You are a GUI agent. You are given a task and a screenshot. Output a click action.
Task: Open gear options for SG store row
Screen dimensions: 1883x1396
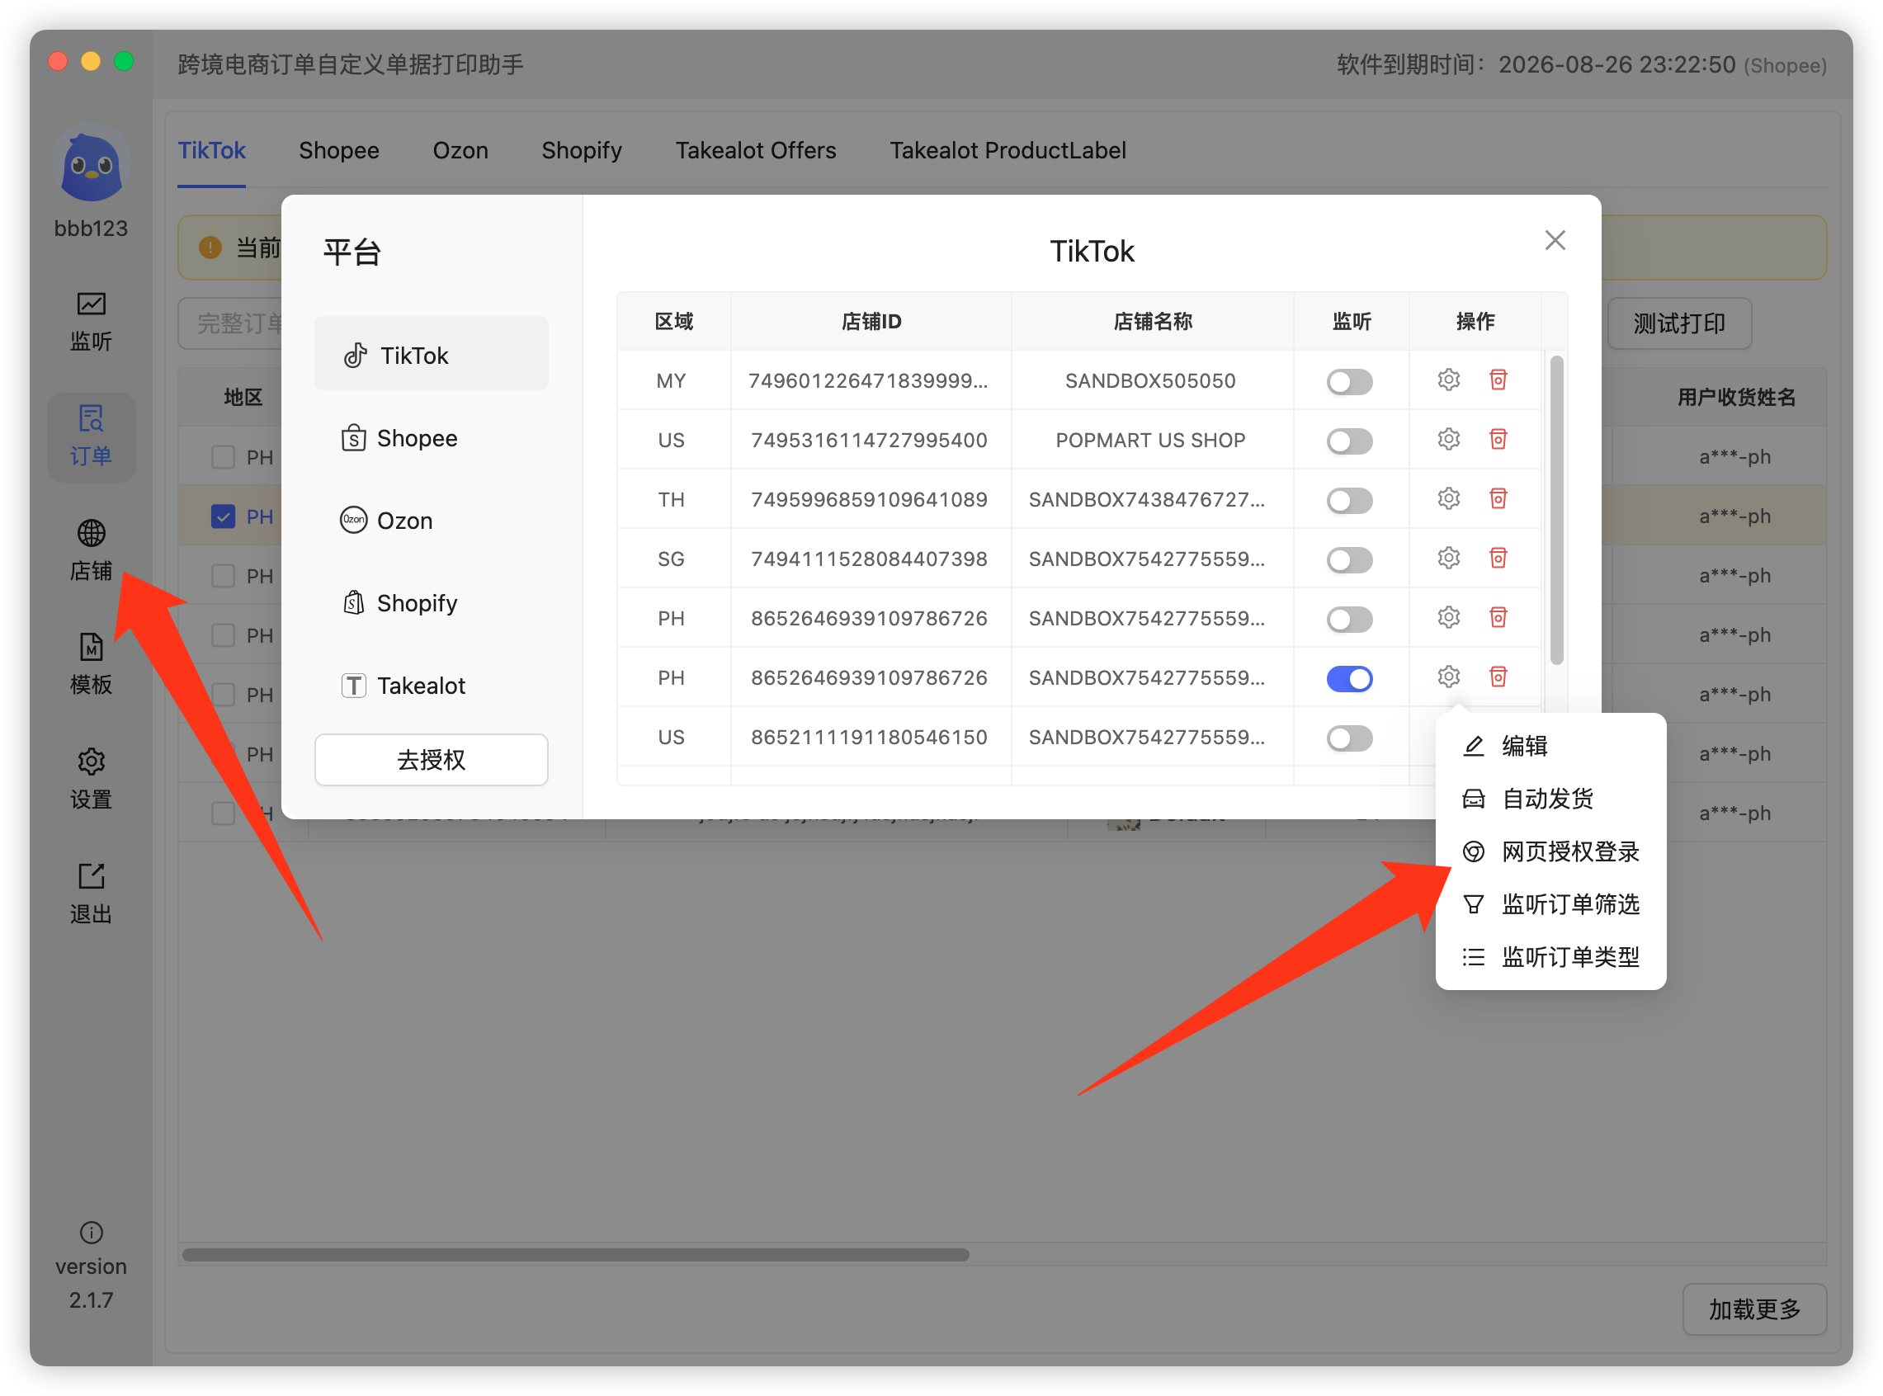point(1449,559)
